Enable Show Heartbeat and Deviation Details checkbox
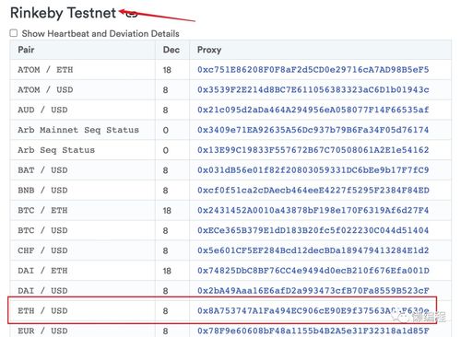461x337 pixels. 14,33
